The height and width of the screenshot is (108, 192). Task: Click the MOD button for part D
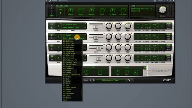(169, 60)
